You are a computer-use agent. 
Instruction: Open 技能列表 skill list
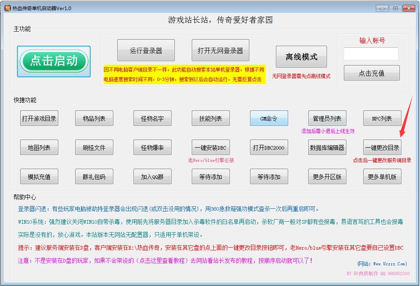(x=210, y=118)
